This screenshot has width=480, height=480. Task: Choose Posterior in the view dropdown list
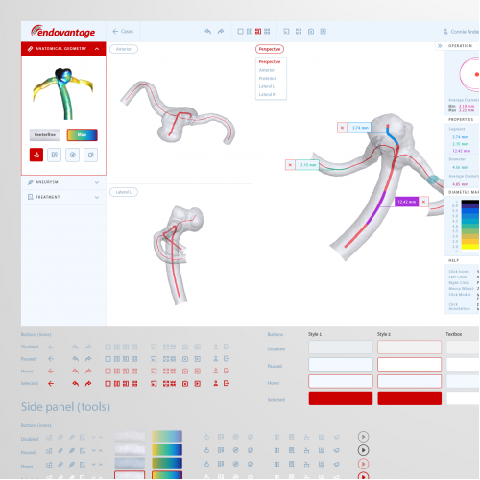point(267,78)
